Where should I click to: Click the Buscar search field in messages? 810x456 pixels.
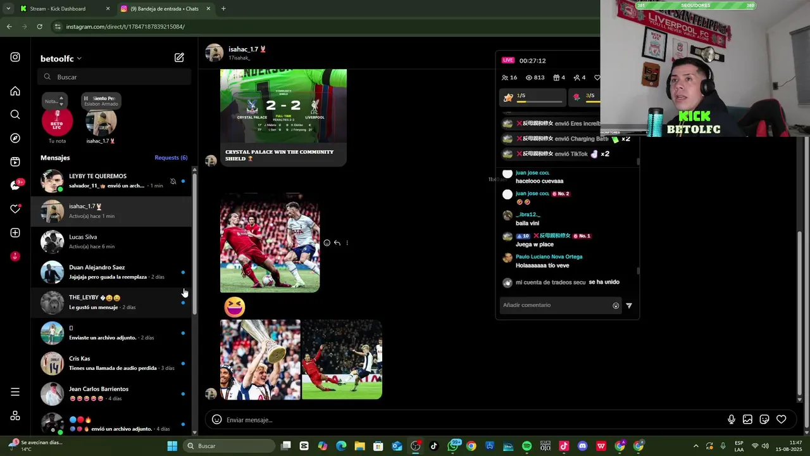114,77
